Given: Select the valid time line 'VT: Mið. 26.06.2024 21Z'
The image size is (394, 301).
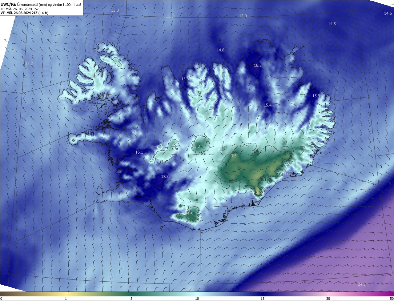Looking at the screenshot, I should (x=19, y=13).
